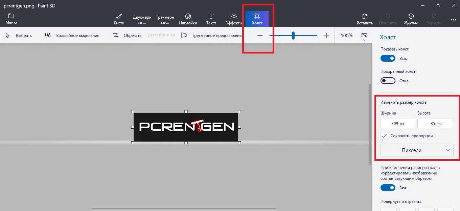Click the Undo button (Отменить)

pyautogui.click(x=388, y=19)
